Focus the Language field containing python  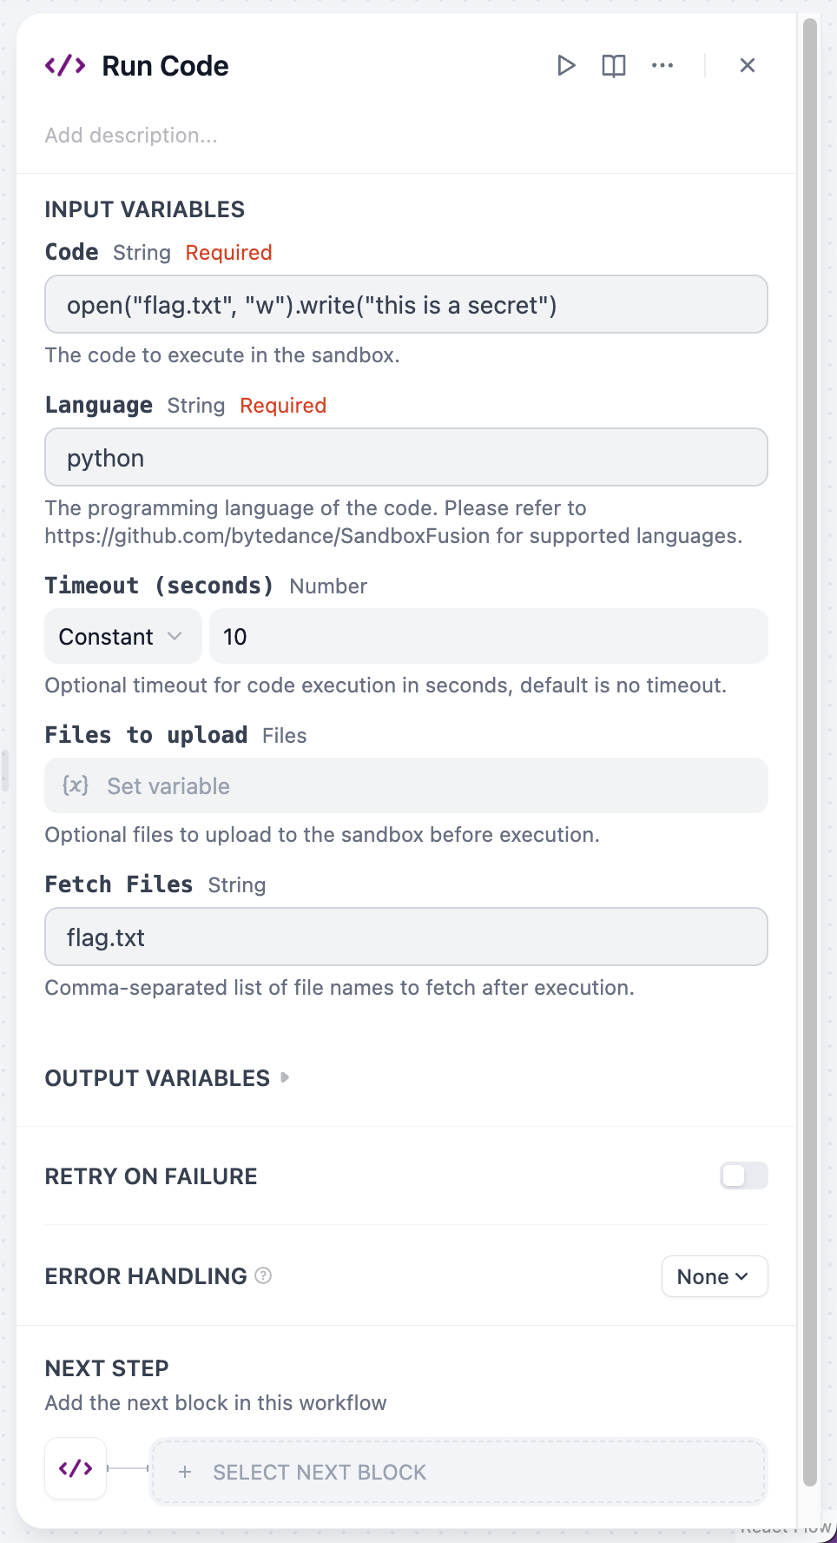405,458
